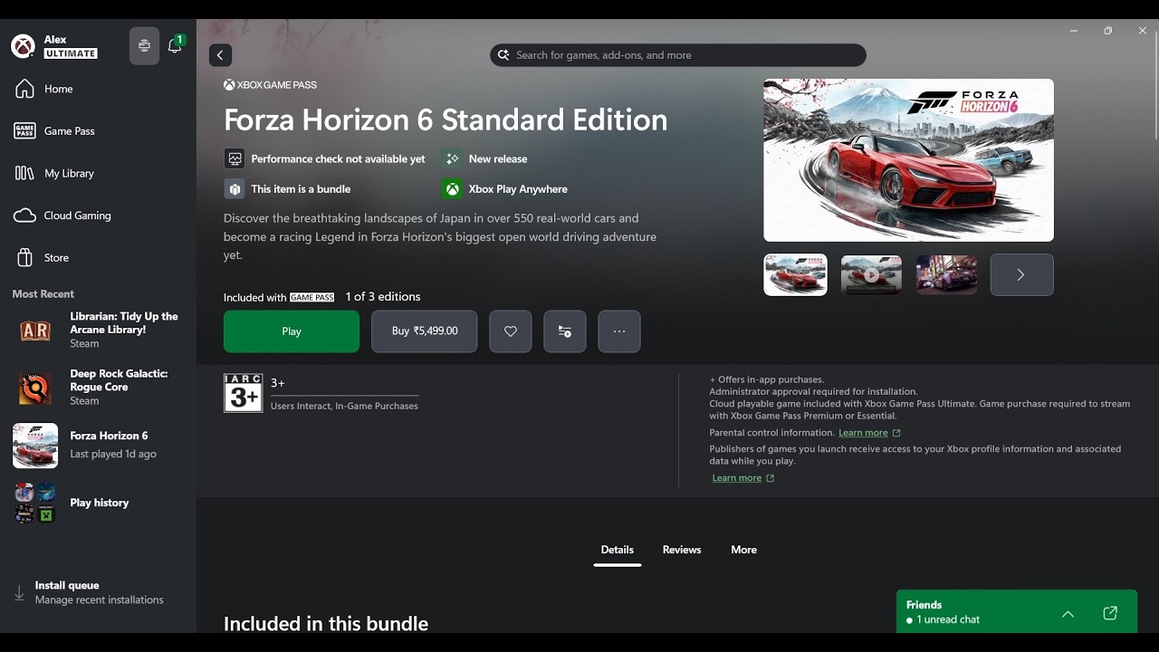
Task: Click the IARC 3+ rating badge
Action: tap(243, 393)
